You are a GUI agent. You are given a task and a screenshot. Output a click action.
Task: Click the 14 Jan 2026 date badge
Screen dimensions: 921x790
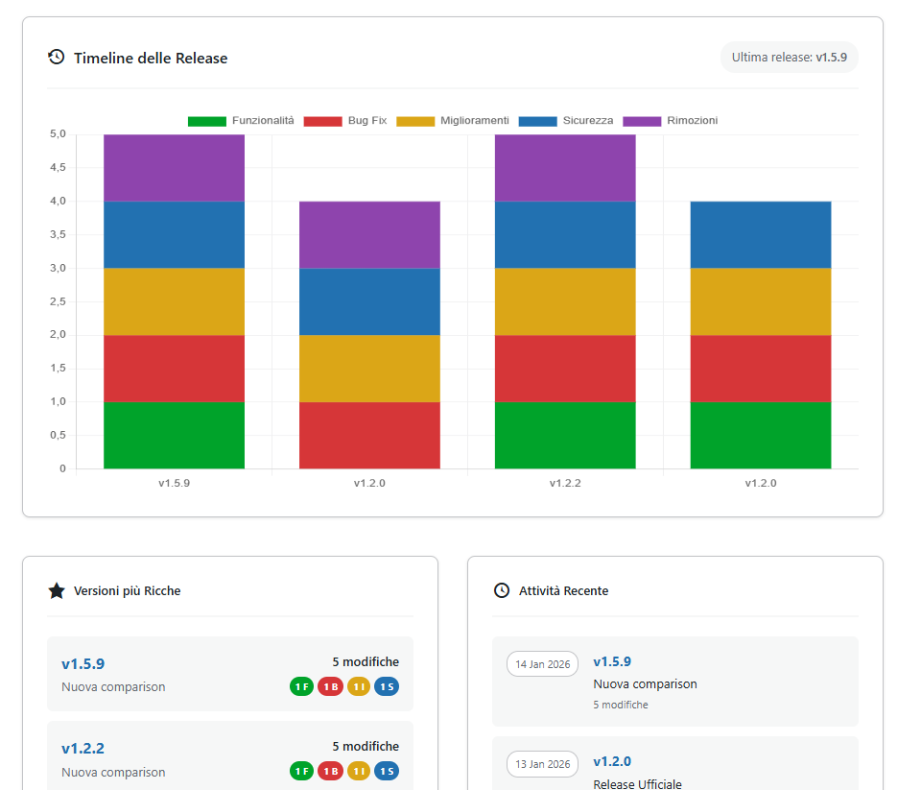[542, 663]
